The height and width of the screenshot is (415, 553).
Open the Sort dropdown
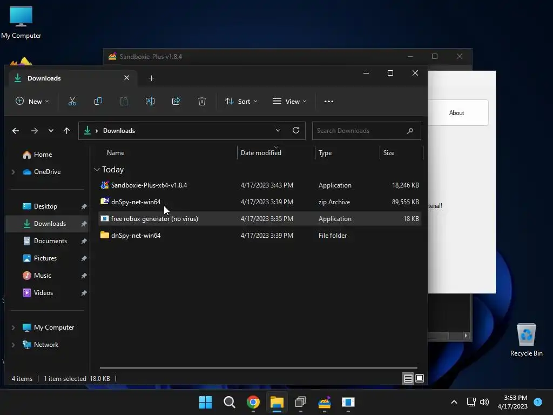tap(241, 101)
